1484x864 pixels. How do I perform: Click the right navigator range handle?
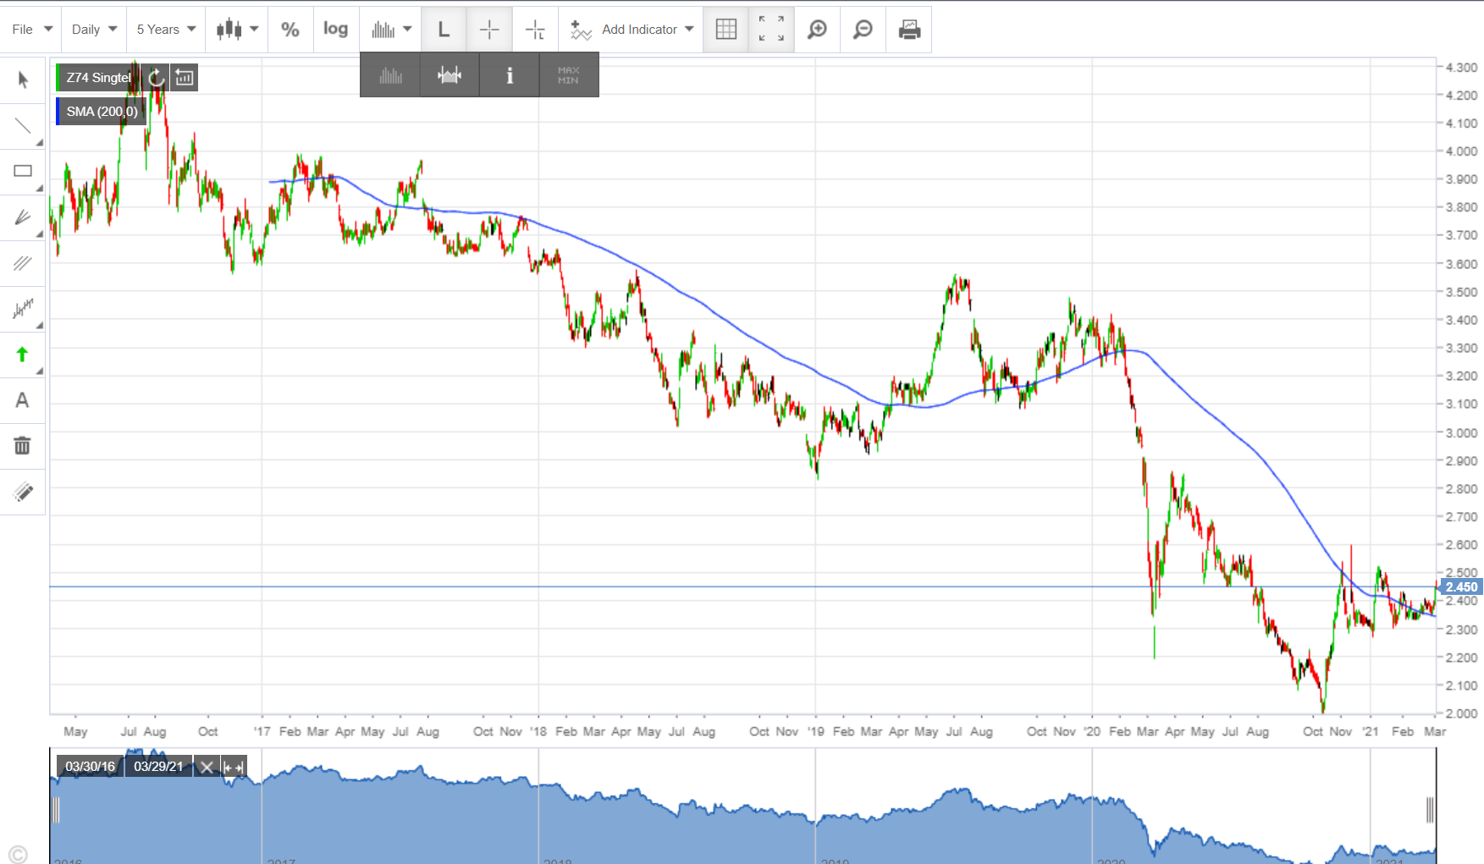(x=1430, y=810)
